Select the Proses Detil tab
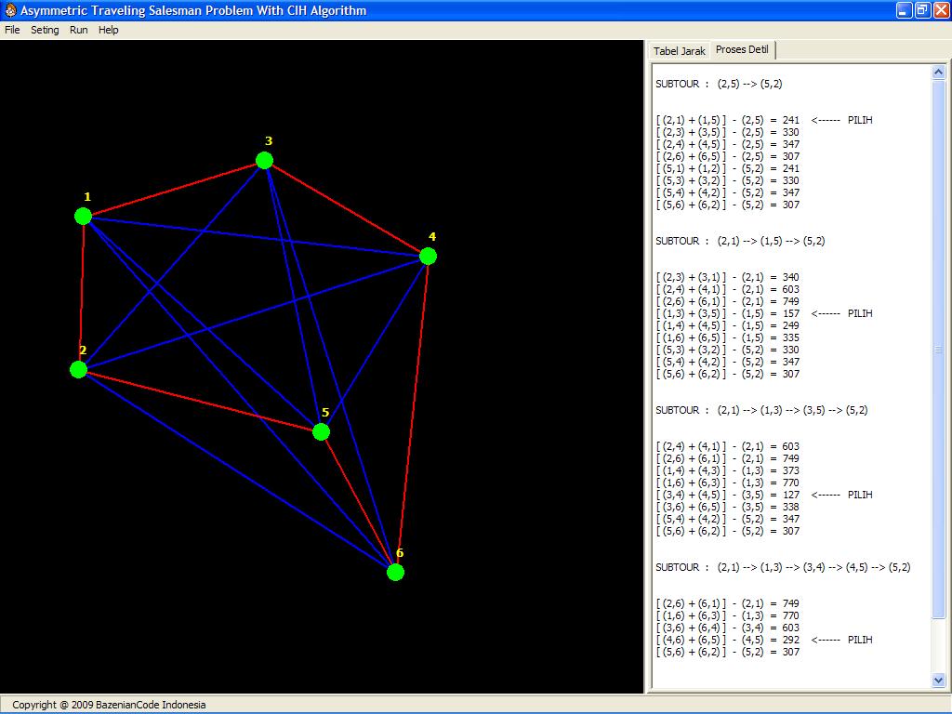 pyautogui.click(x=742, y=50)
